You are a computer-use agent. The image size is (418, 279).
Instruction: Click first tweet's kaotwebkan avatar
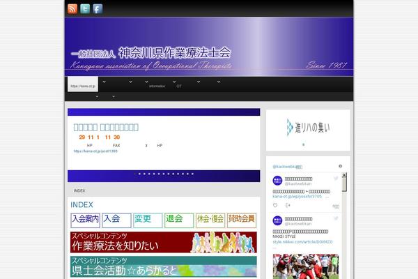pyautogui.click(x=277, y=181)
